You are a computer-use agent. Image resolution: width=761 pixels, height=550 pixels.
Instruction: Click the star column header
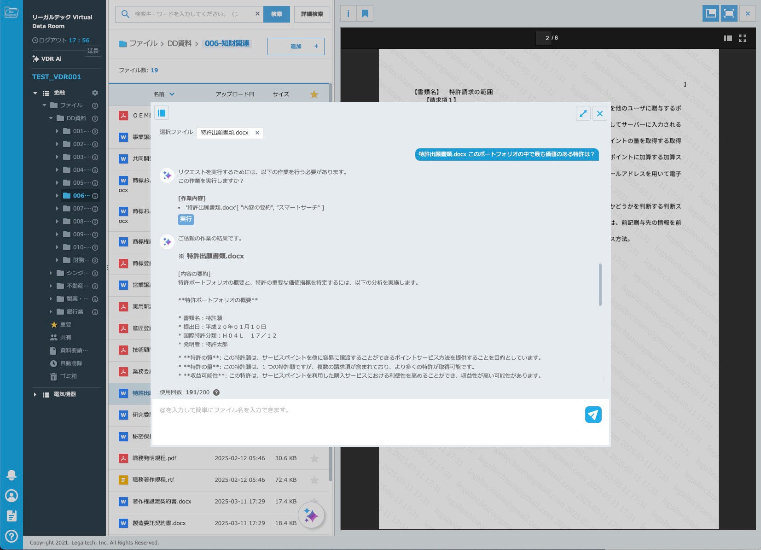314,94
